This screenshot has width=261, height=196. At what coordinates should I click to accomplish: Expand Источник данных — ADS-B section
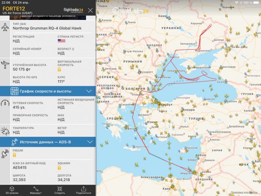[48, 142]
